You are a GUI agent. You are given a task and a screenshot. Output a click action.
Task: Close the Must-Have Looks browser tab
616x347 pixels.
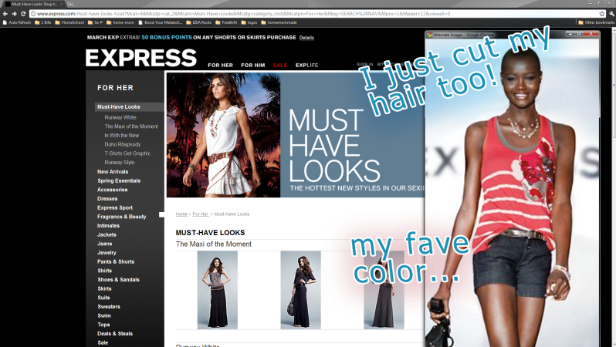pos(61,4)
